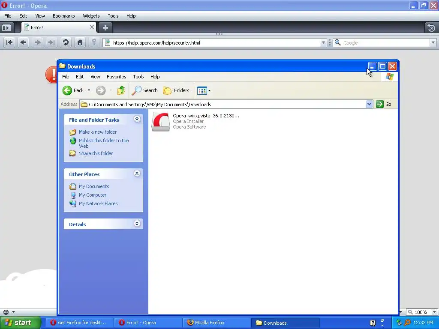Screen dimensions: 439x329
Task: Select the Error! tab in Opera
Action: pyautogui.click(x=59, y=27)
